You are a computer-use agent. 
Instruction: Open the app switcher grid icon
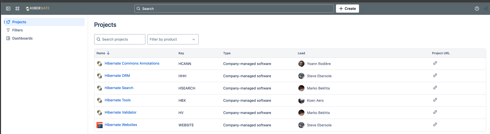tap(17, 9)
